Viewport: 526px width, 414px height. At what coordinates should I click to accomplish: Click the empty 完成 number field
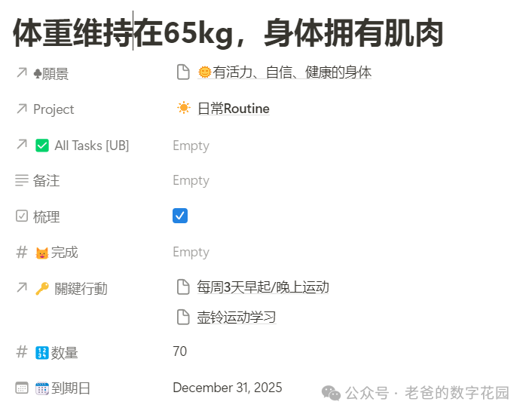click(x=191, y=252)
